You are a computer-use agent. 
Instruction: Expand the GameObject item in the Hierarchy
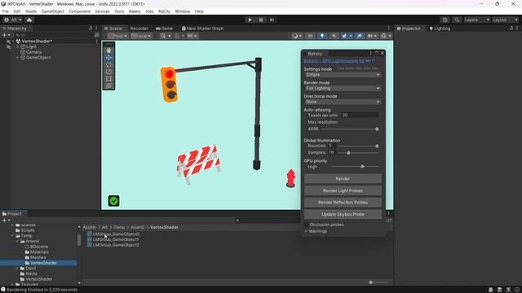(18, 58)
